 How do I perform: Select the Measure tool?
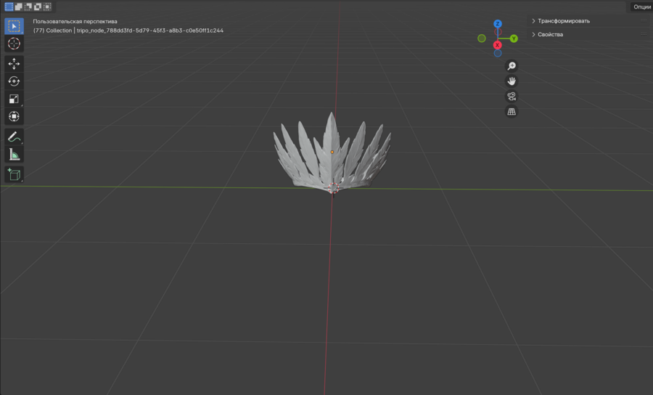(14, 154)
